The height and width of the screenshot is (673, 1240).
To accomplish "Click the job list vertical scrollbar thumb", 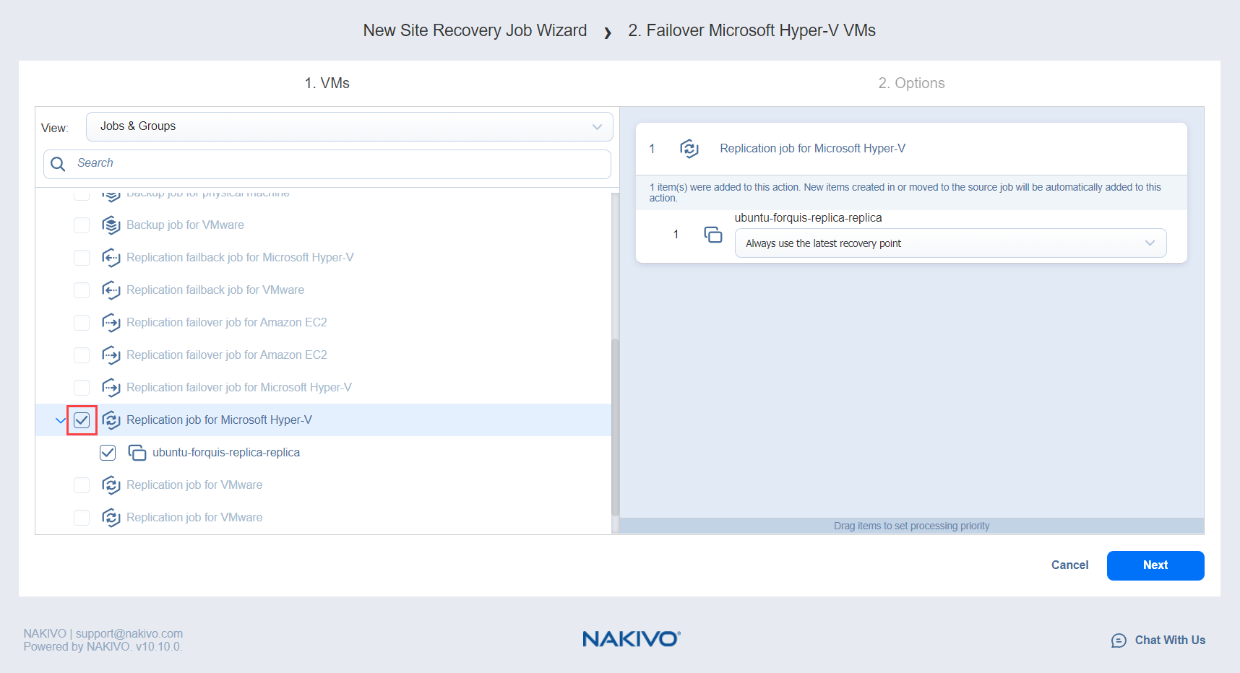I will [x=615, y=426].
